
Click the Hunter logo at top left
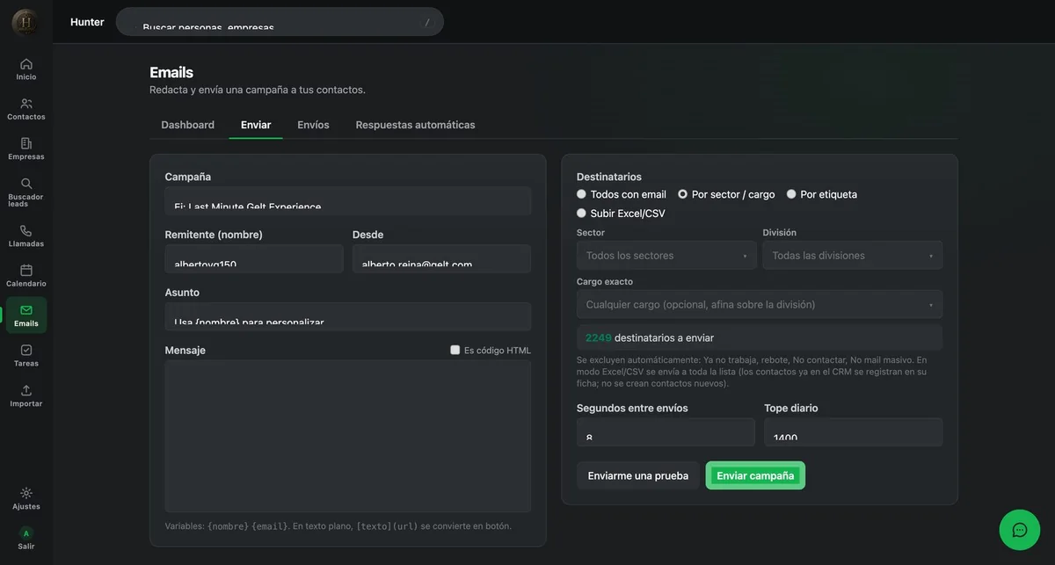point(25,22)
